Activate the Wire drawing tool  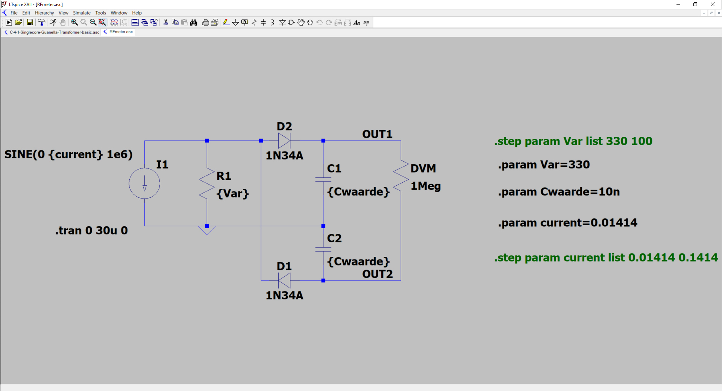click(226, 22)
